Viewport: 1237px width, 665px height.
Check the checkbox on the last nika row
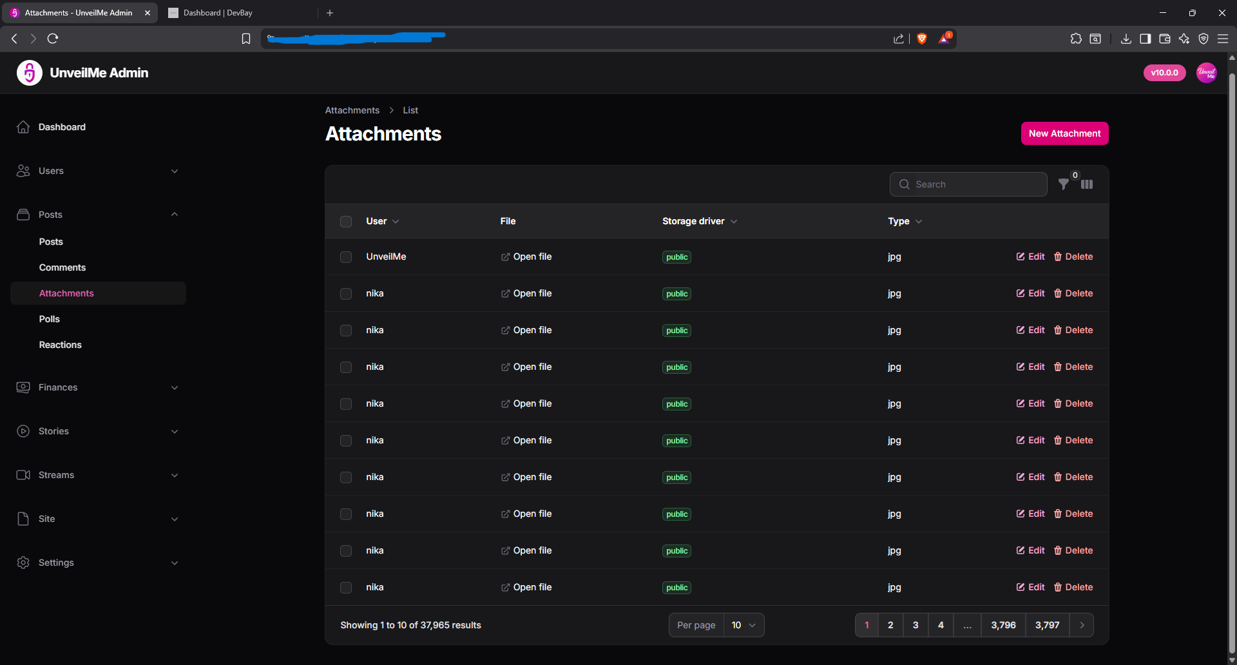tap(346, 587)
